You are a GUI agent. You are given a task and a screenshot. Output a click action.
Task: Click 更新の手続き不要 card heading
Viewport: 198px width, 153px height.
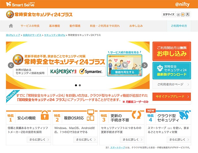click(120, 118)
